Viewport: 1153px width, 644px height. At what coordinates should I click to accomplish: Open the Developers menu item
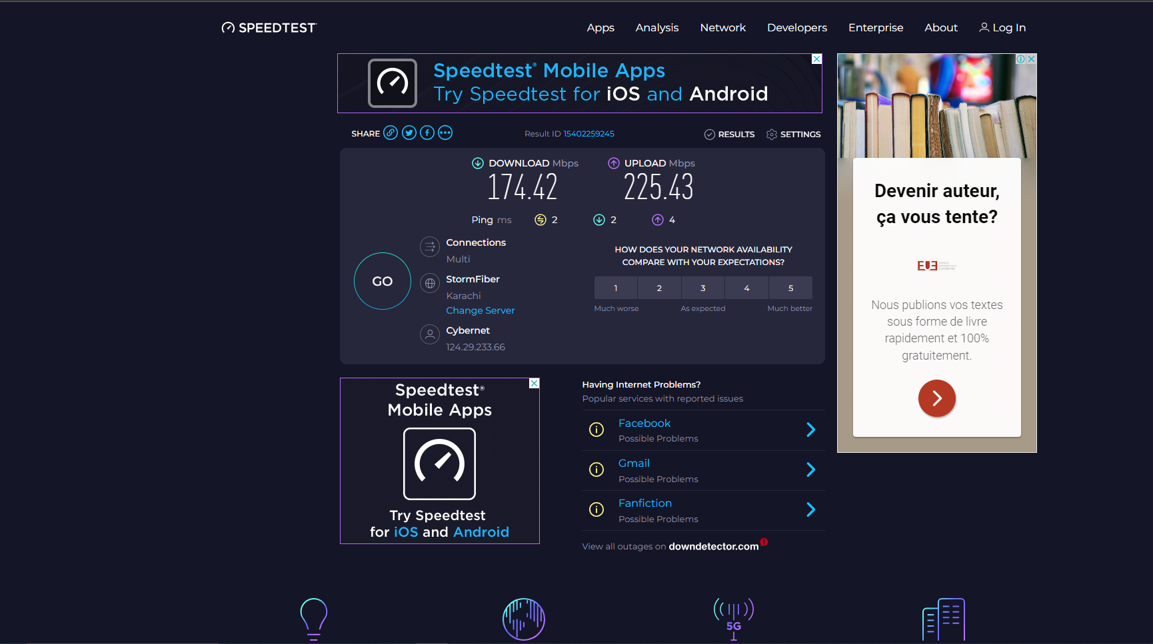797,27
